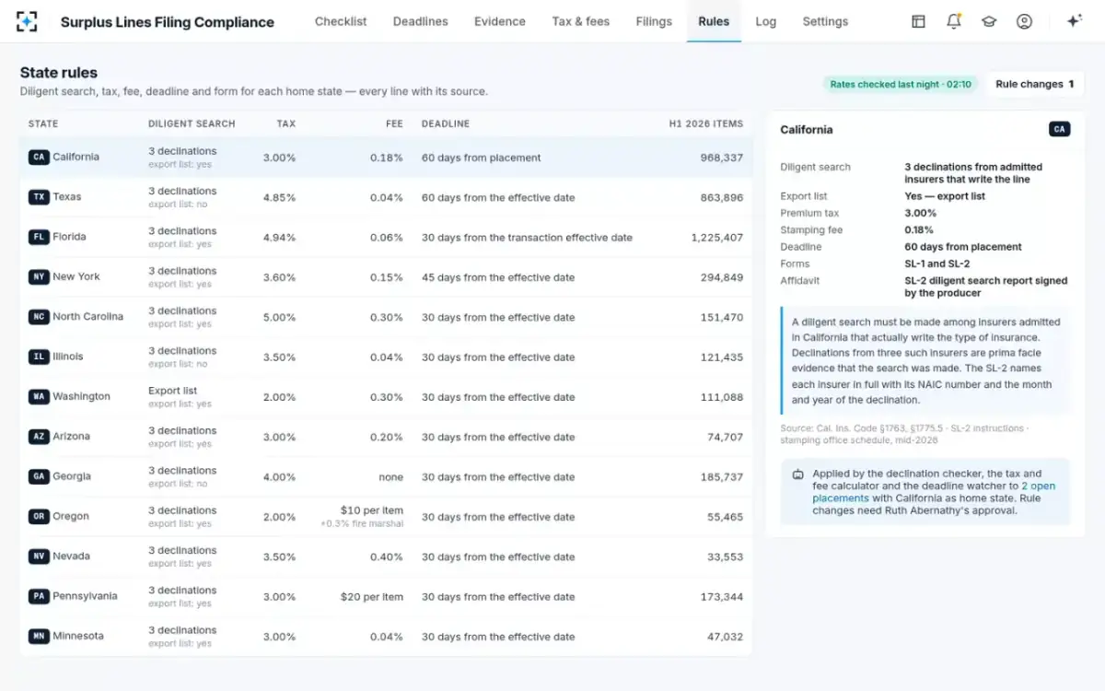Screen dimensions: 1105x691
Task: Sort by DILIGENT SEARCH column header
Action: 192,123
